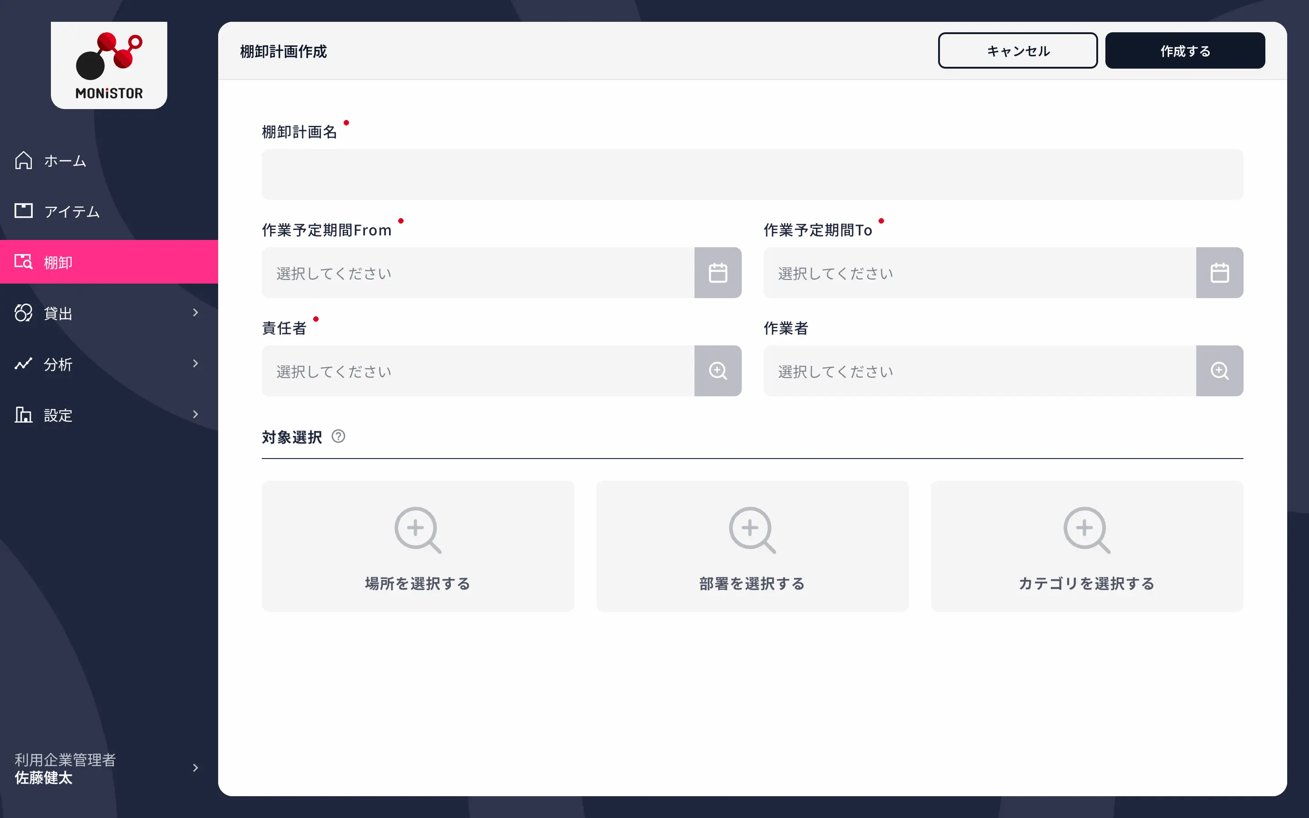Expand the 設定 submenu chevron
Image resolution: width=1309 pixels, height=818 pixels.
click(x=195, y=414)
